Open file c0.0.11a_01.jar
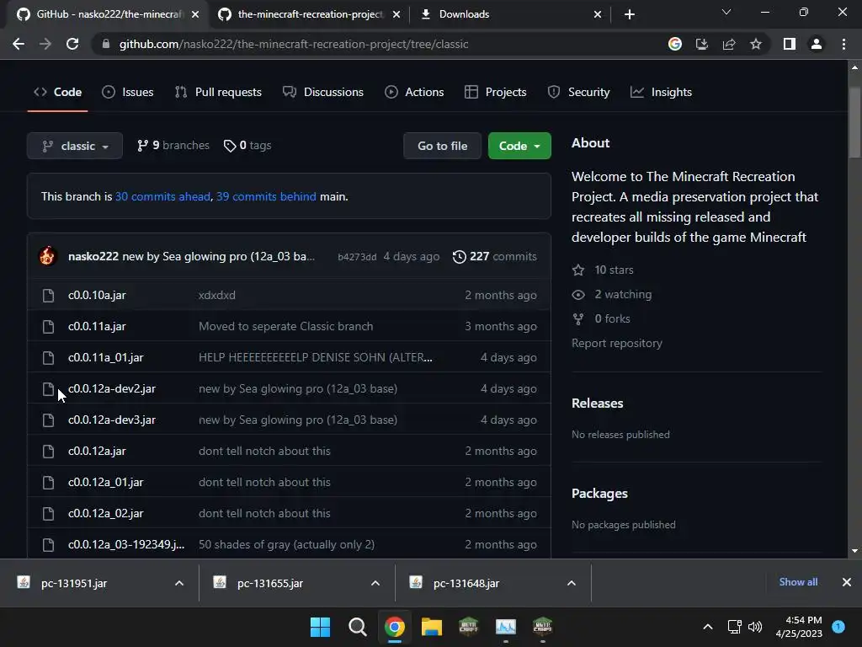The width and height of the screenshot is (862, 647). 105,357
